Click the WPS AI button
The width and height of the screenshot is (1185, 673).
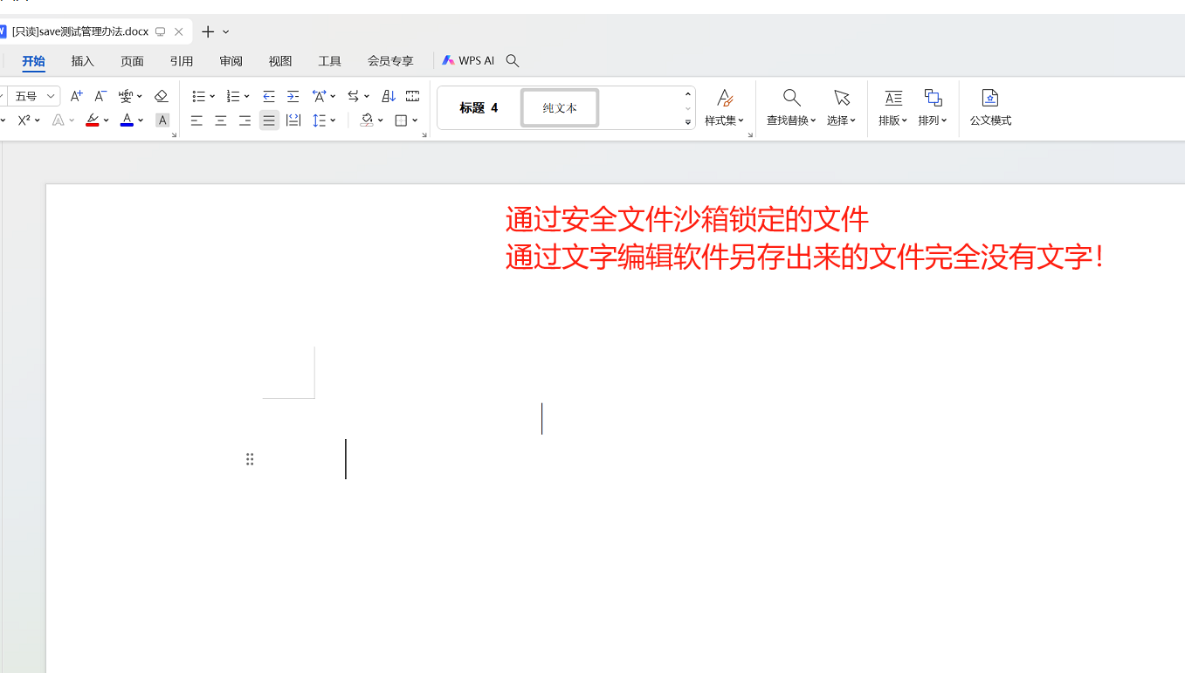pos(468,61)
